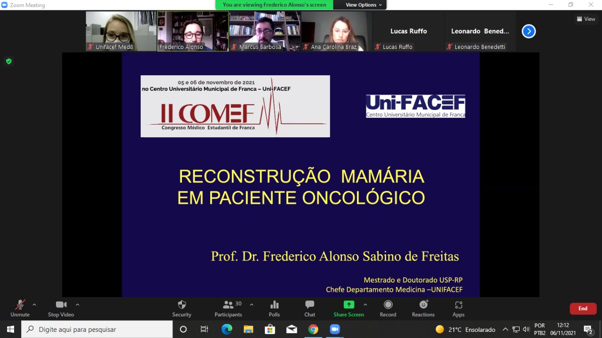This screenshot has height=338, width=602.
Task: Open the Windows Start menu
Action: click(x=10, y=329)
